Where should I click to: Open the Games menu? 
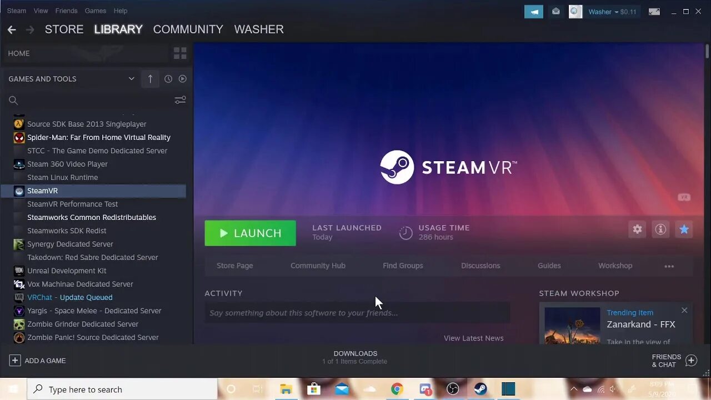(96, 11)
